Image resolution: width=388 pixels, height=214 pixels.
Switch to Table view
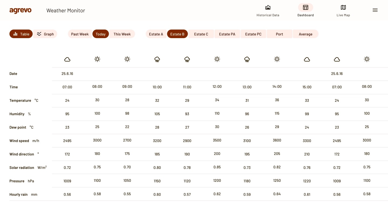(21, 34)
